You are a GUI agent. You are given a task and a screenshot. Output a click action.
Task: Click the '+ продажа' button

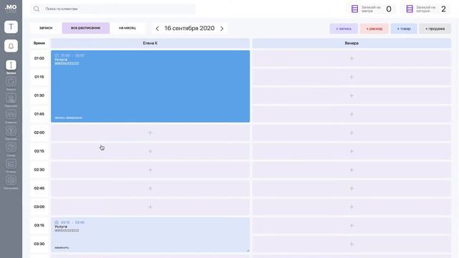435,29
